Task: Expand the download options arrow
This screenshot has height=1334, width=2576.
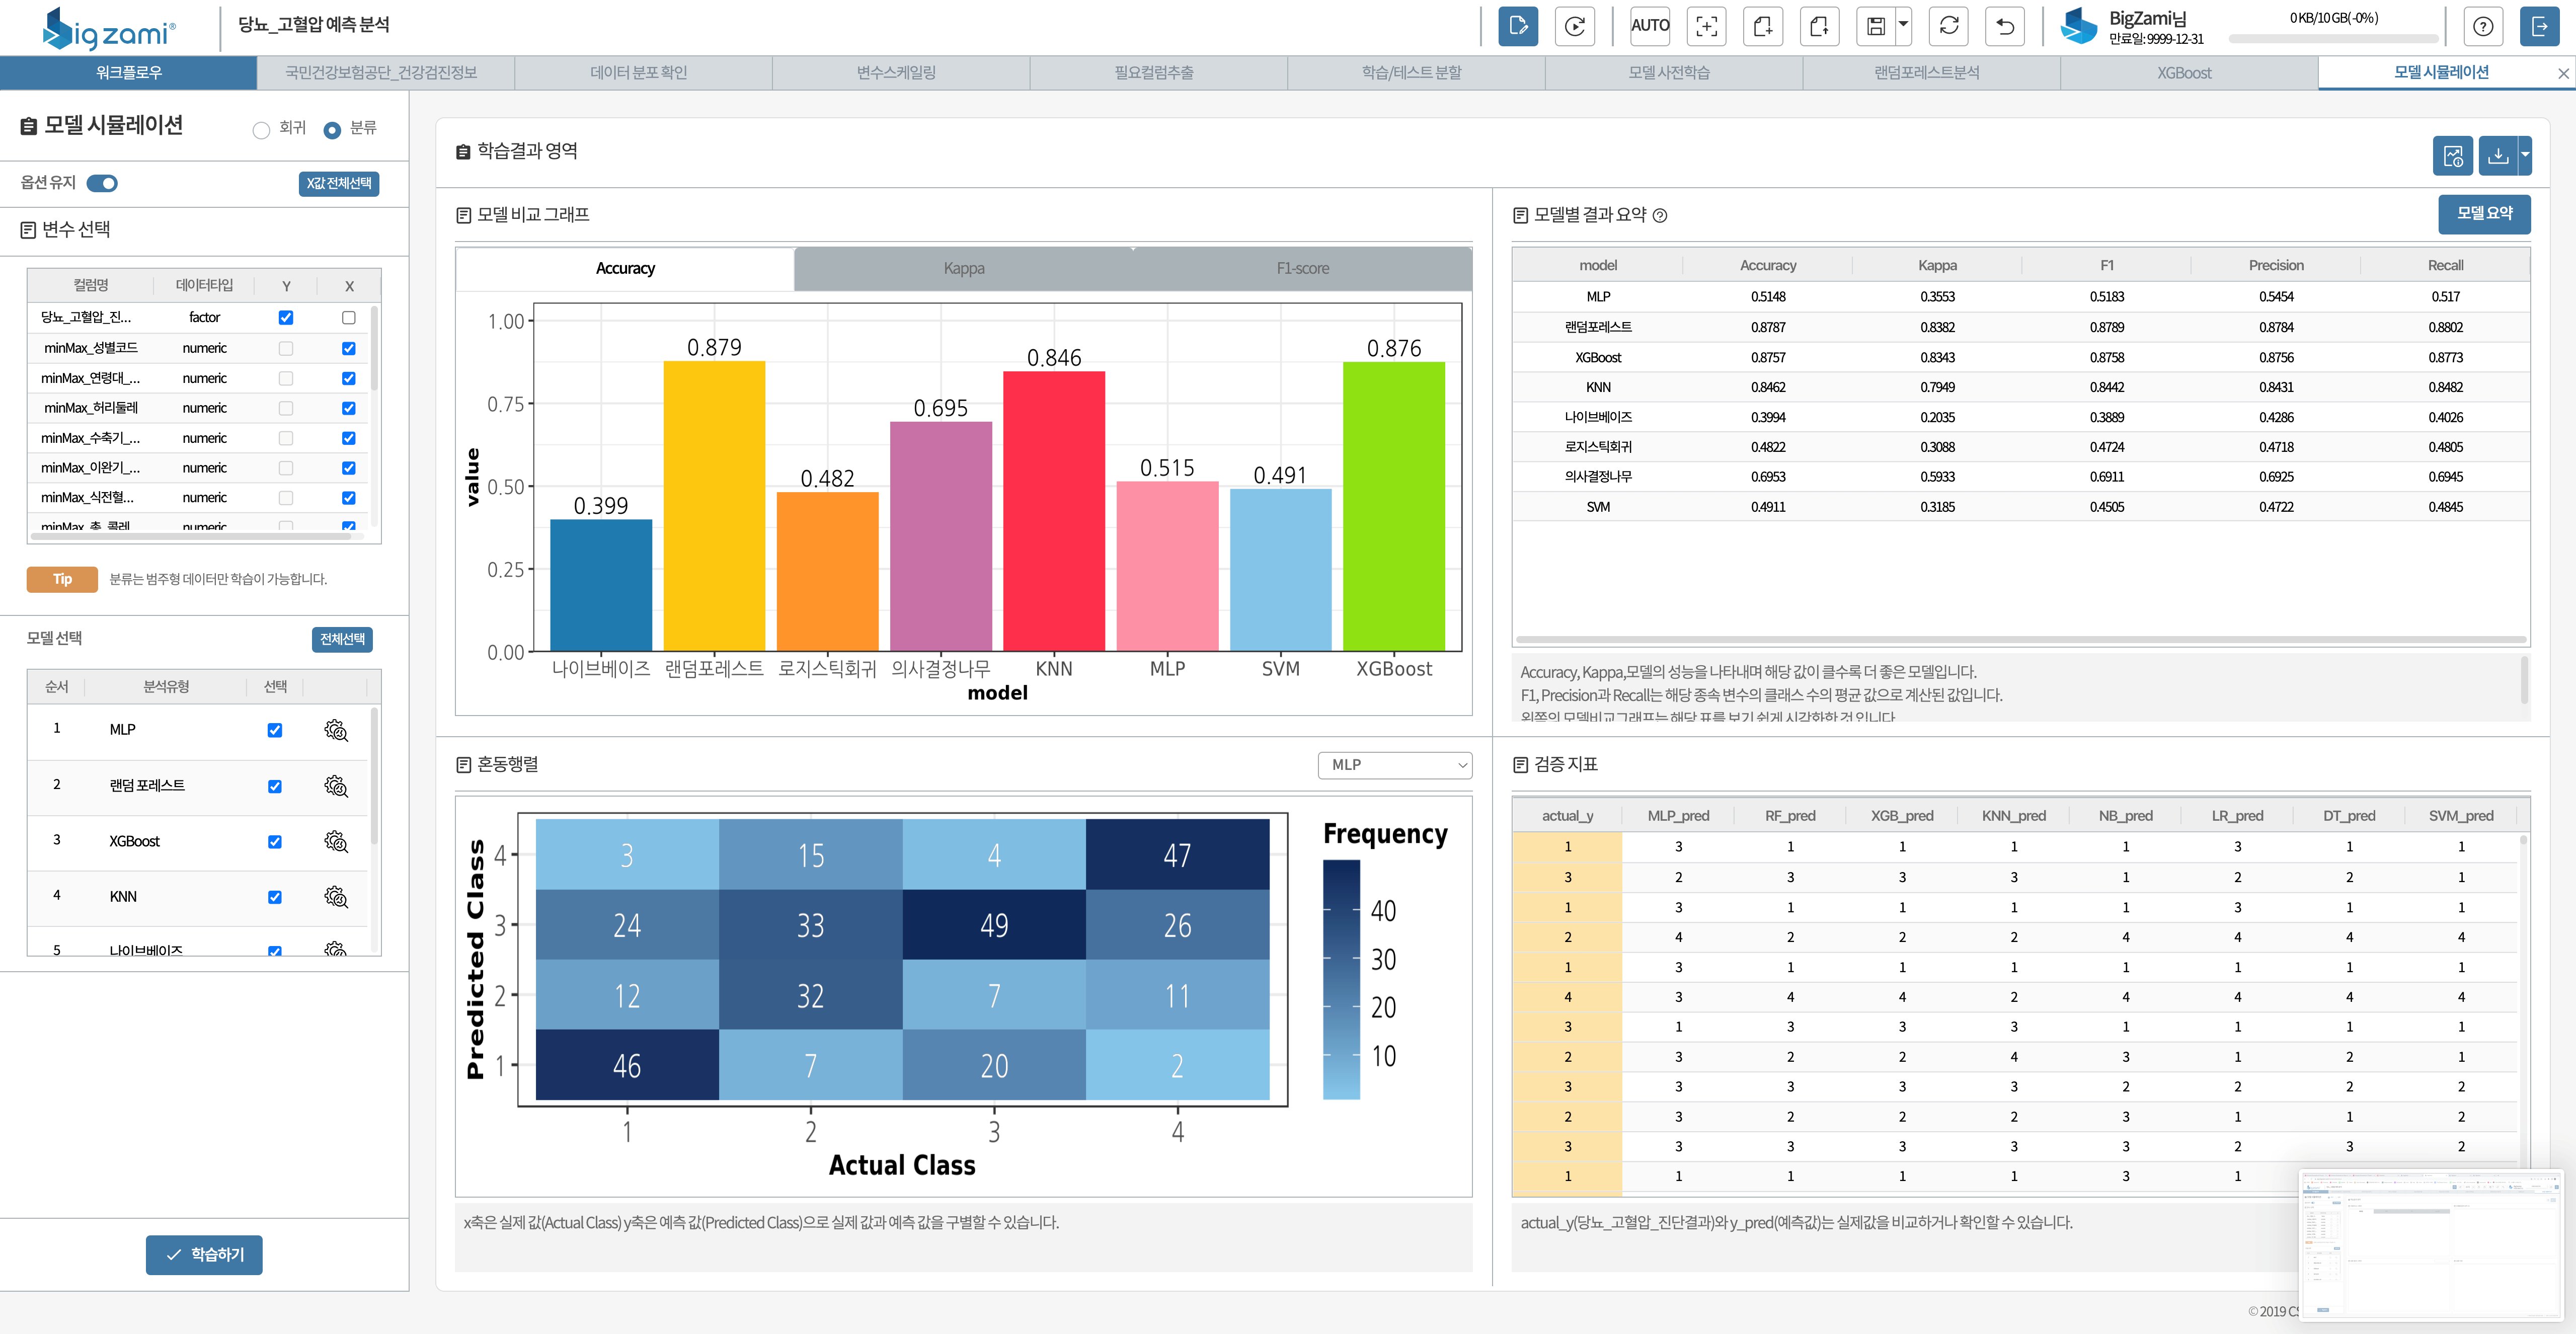Action: [2525, 155]
